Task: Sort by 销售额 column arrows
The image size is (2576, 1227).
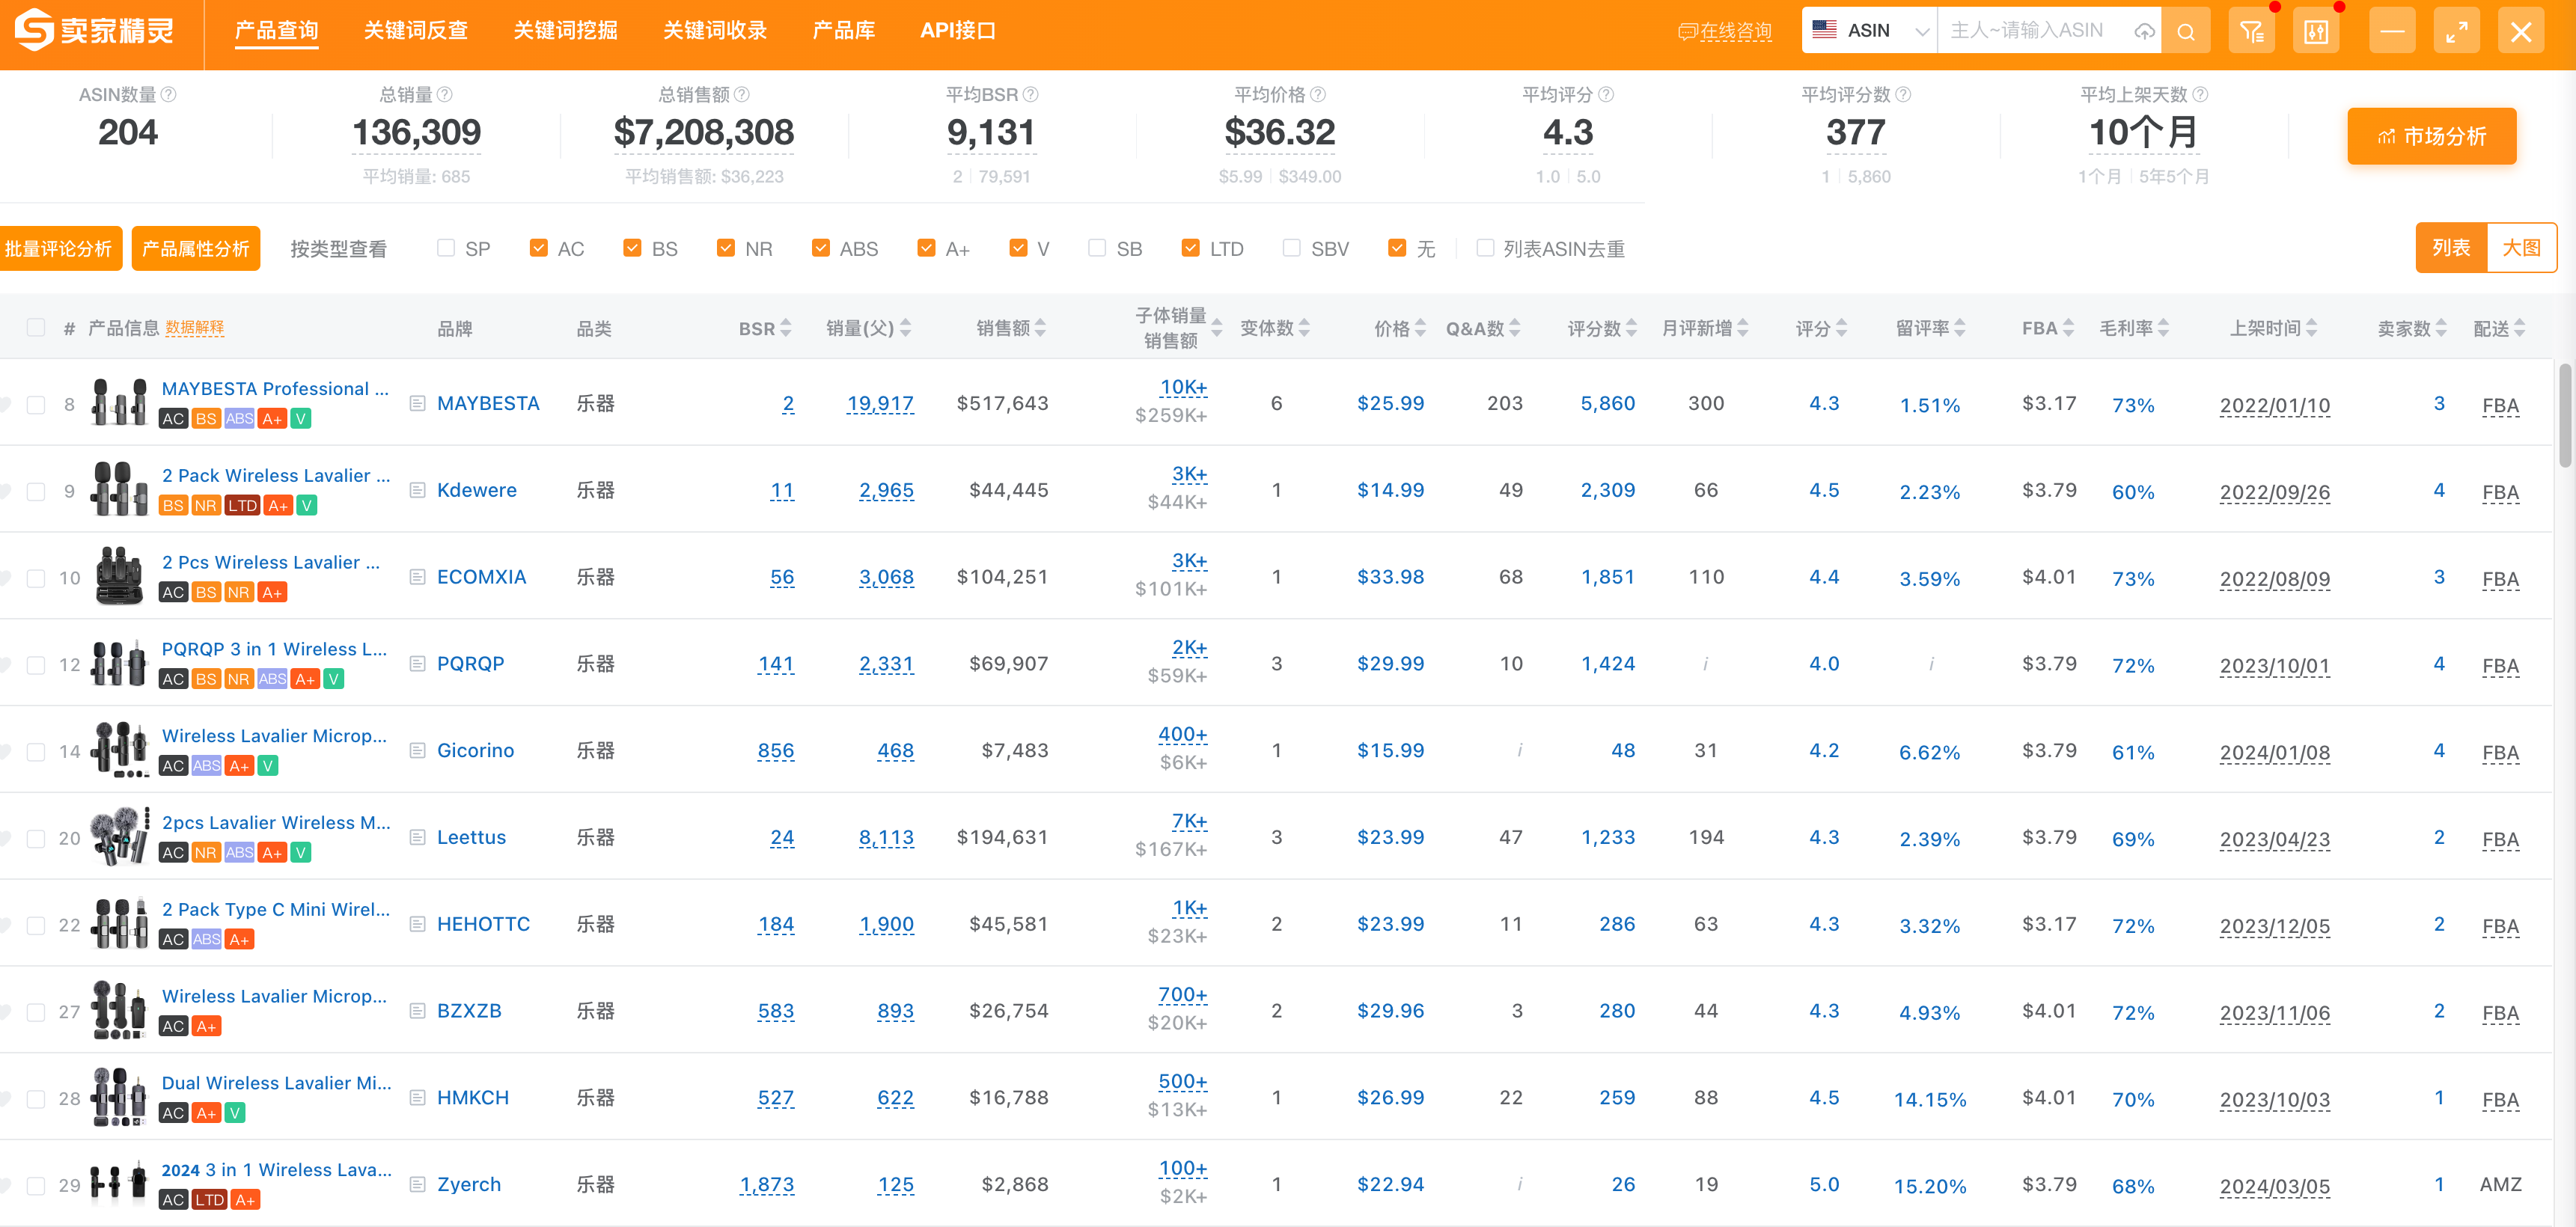Action: click(x=1040, y=328)
